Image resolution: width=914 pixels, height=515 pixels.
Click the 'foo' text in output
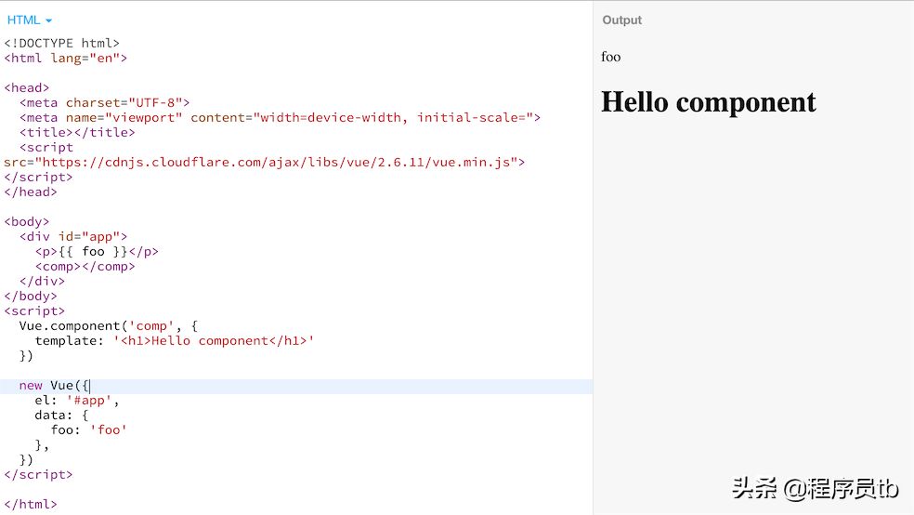[610, 57]
